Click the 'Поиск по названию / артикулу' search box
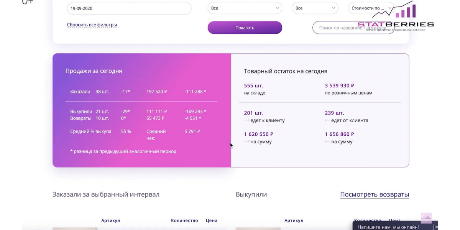The width and height of the screenshot is (460, 230). [353, 28]
